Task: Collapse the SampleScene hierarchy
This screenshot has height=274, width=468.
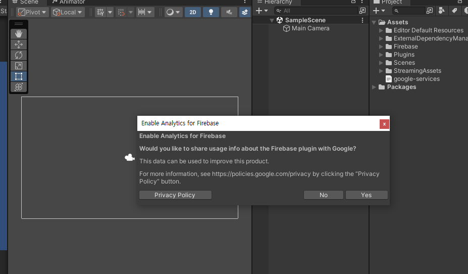Action: click(x=272, y=20)
